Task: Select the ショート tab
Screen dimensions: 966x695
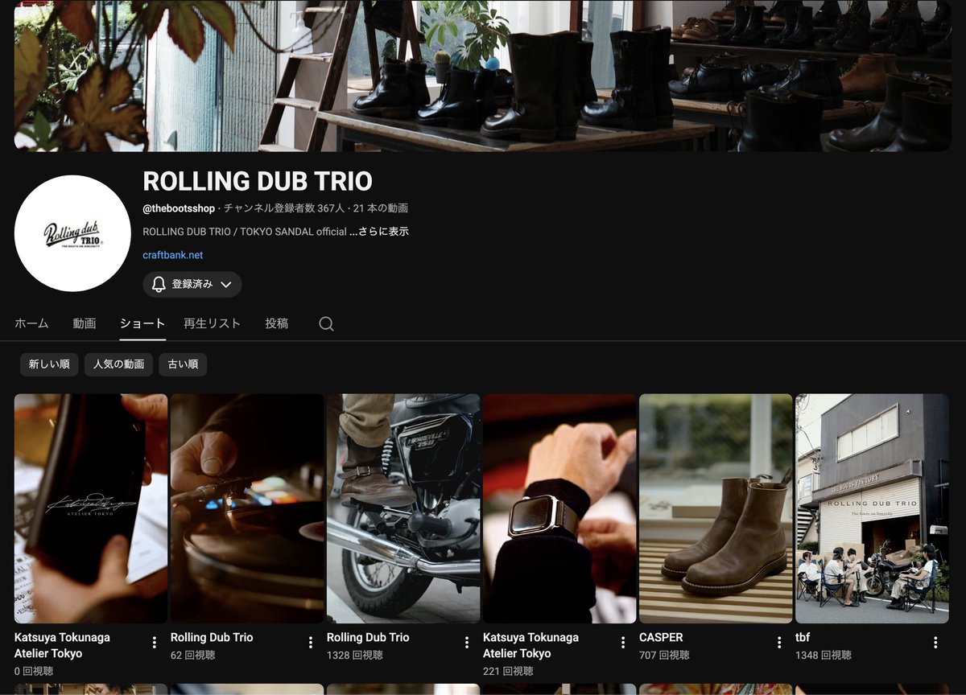Action: (x=142, y=323)
